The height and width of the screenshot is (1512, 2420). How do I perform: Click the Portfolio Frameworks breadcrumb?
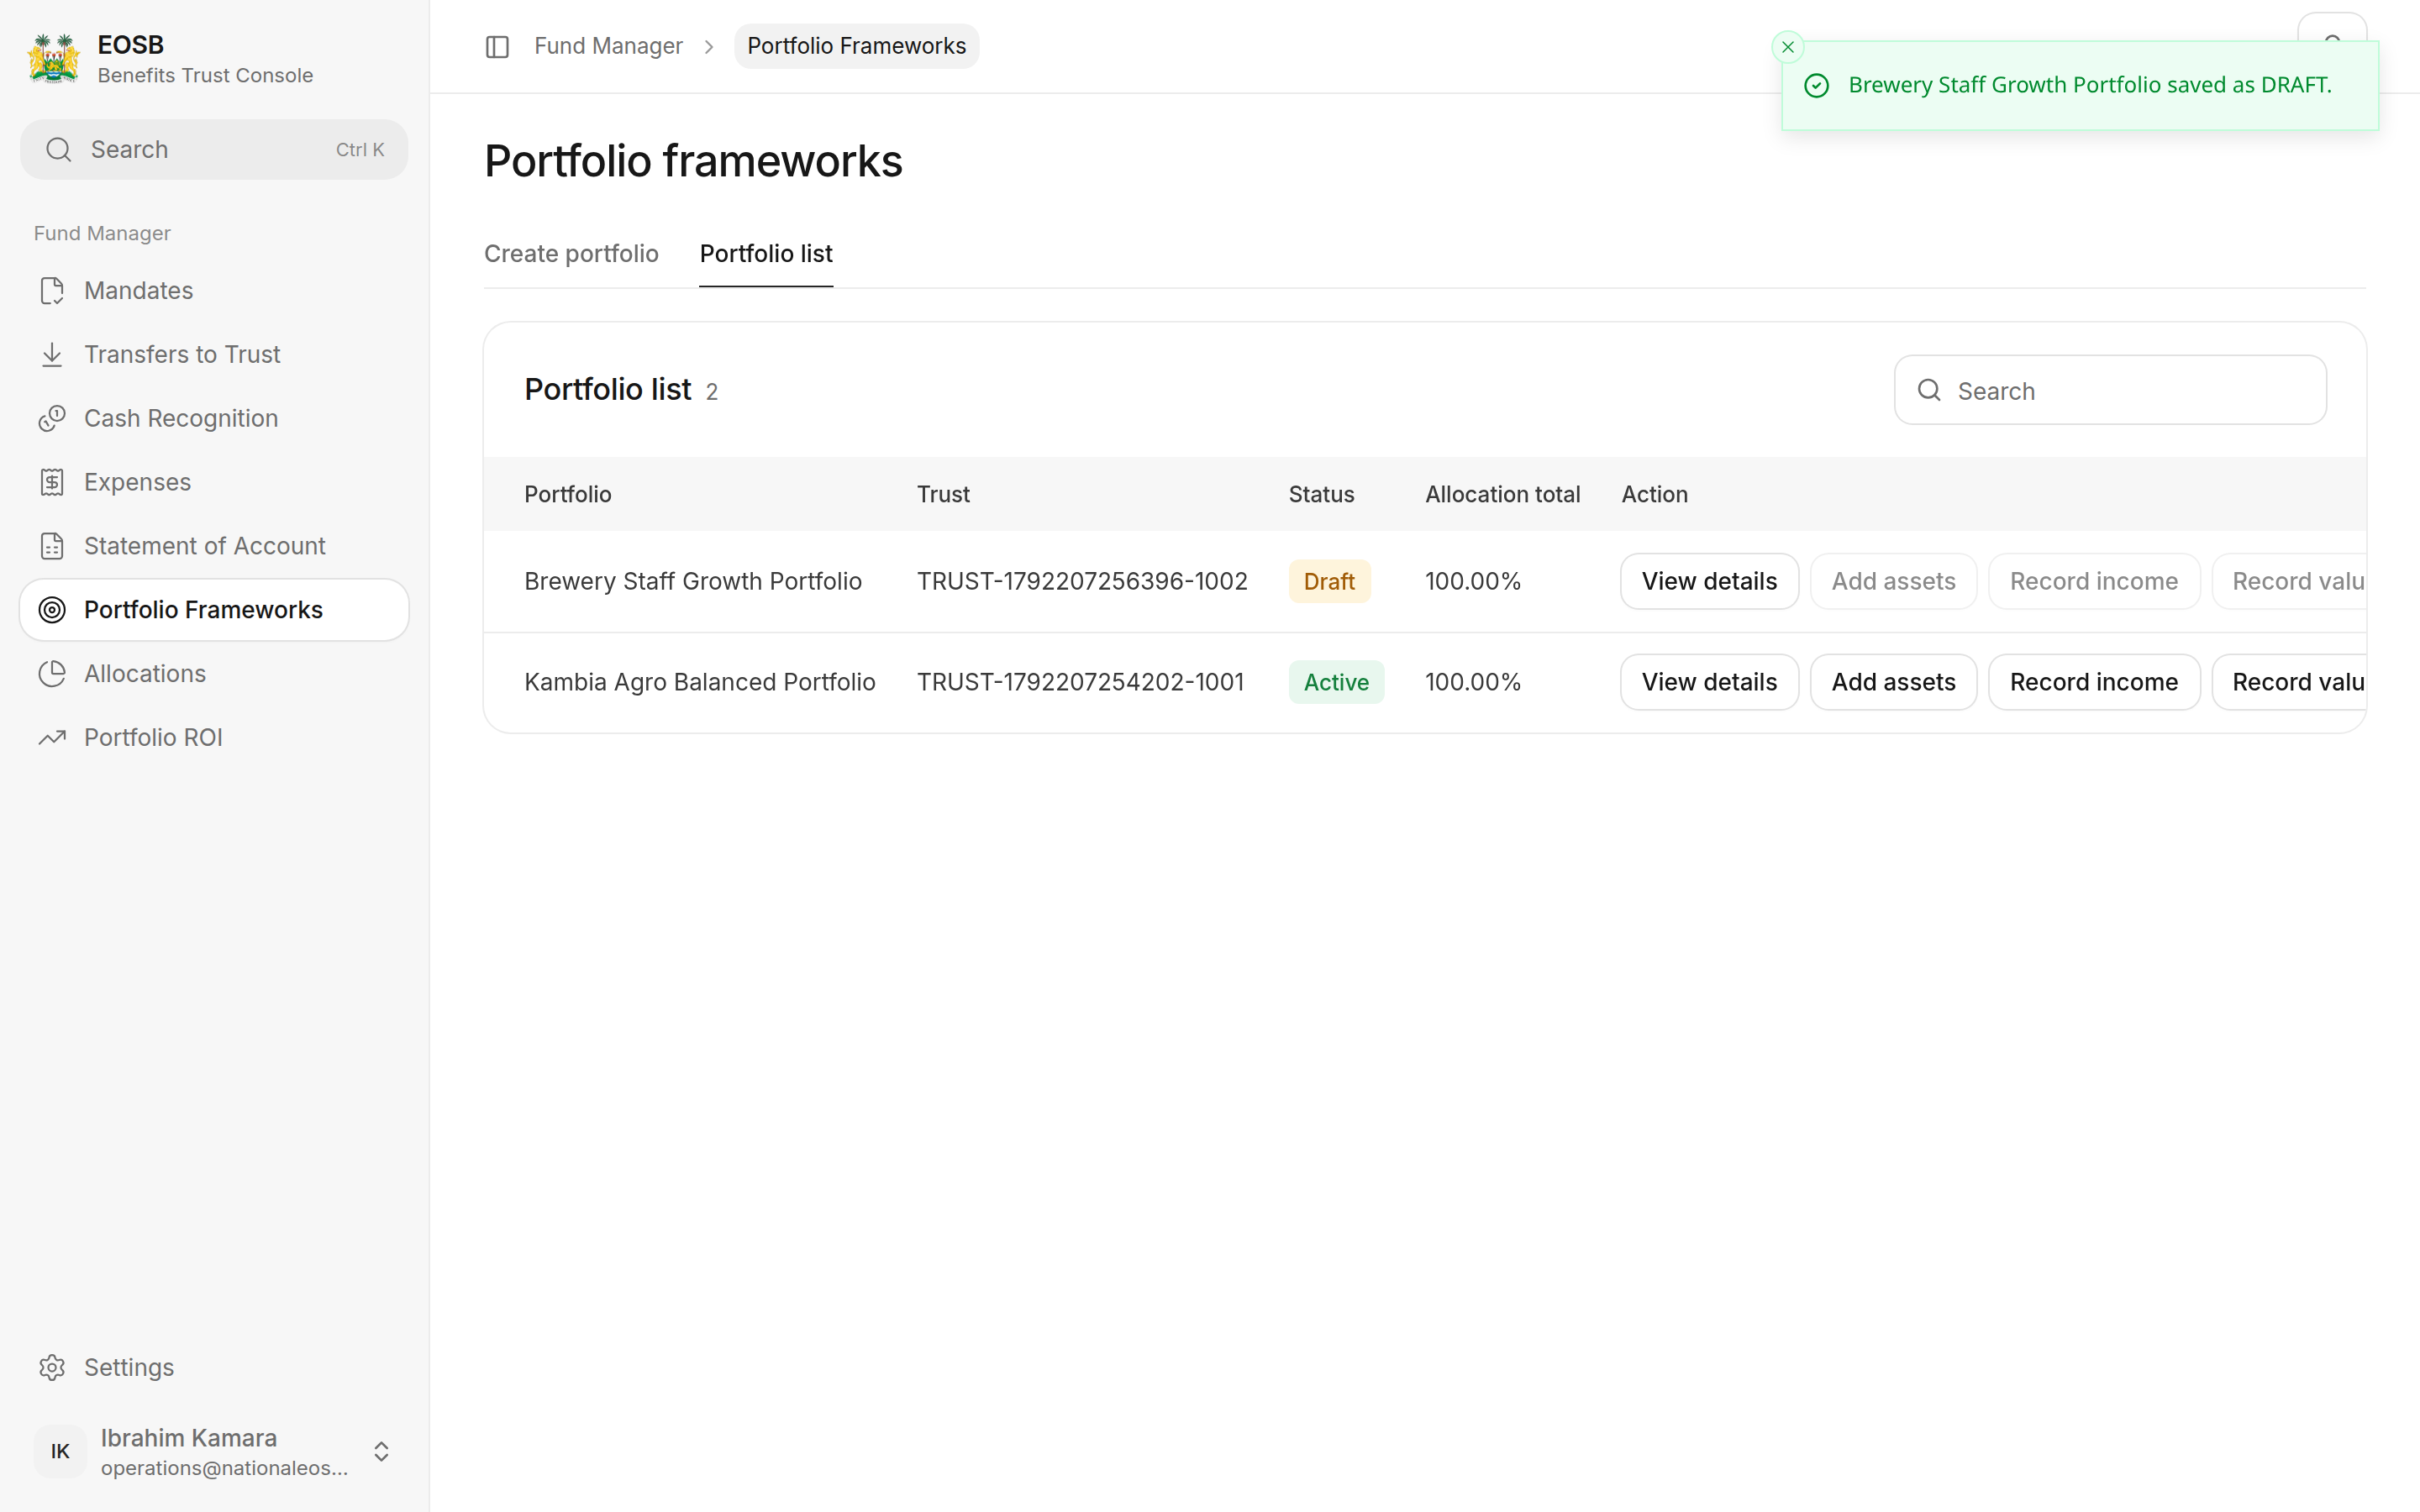856,46
